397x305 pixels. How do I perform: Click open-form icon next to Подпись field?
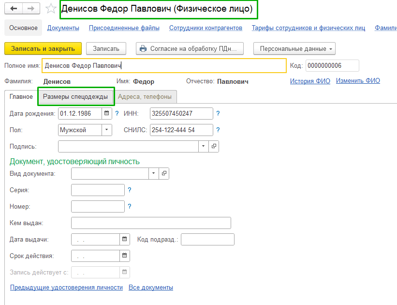[x=214, y=146]
